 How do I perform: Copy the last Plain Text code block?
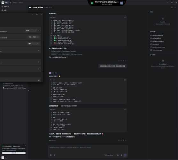[x=125, y=109]
